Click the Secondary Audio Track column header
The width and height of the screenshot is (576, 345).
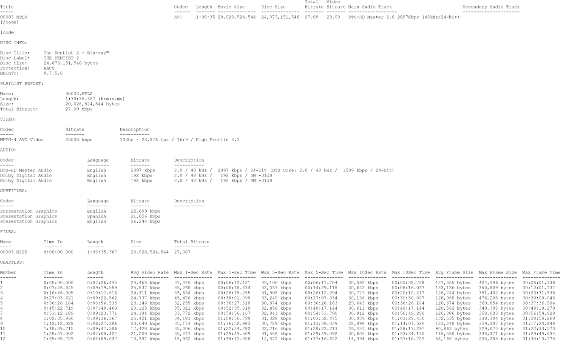pos(491,7)
